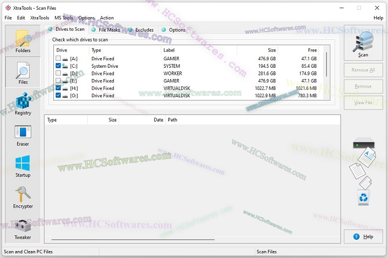The height and width of the screenshot is (258, 388).
Task: Sort drives by Drive column header
Action: click(71, 50)
